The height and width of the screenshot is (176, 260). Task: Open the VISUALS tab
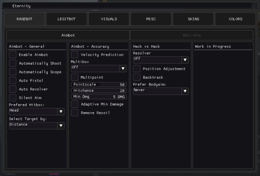(x=109, y=19)
